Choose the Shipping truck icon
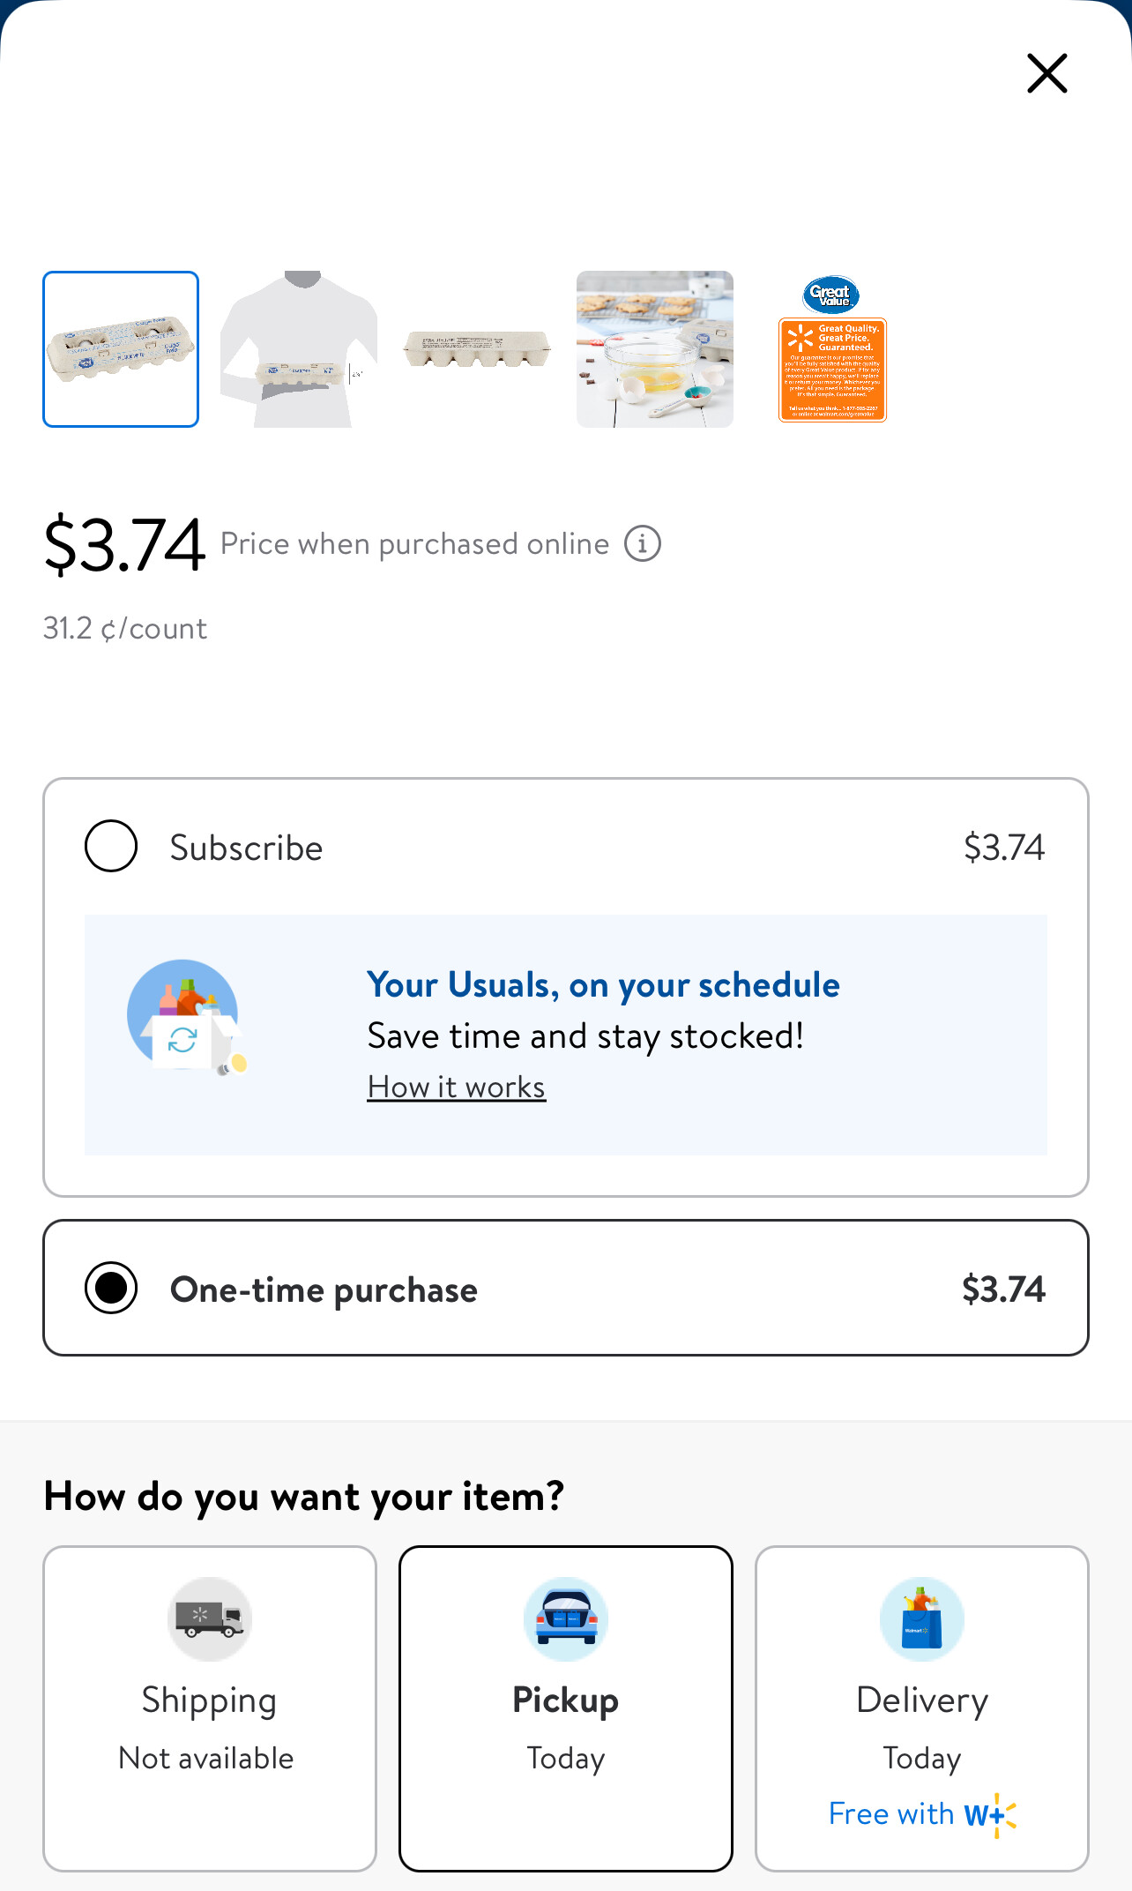1132x1891 pixels. coord(210,1619)
